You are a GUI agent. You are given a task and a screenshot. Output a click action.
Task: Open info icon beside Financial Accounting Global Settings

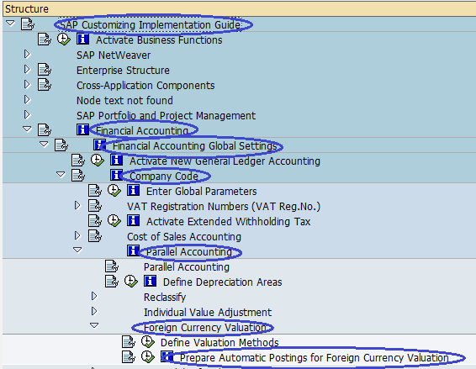[x=99, y=145]
